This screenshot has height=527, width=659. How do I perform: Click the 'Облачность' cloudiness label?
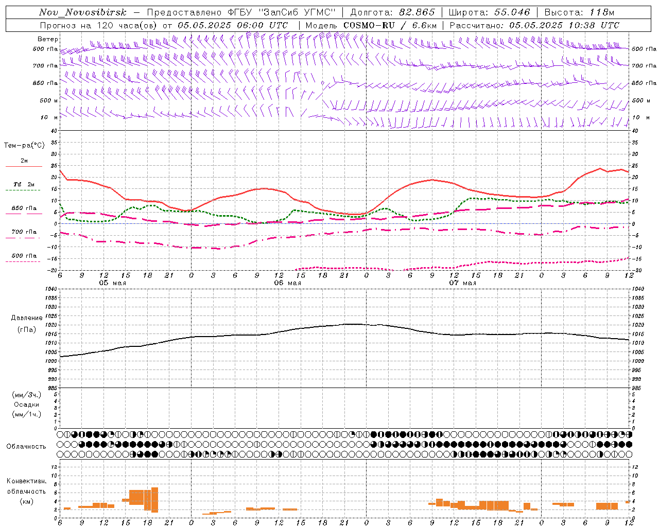click(x=26, y=446)
